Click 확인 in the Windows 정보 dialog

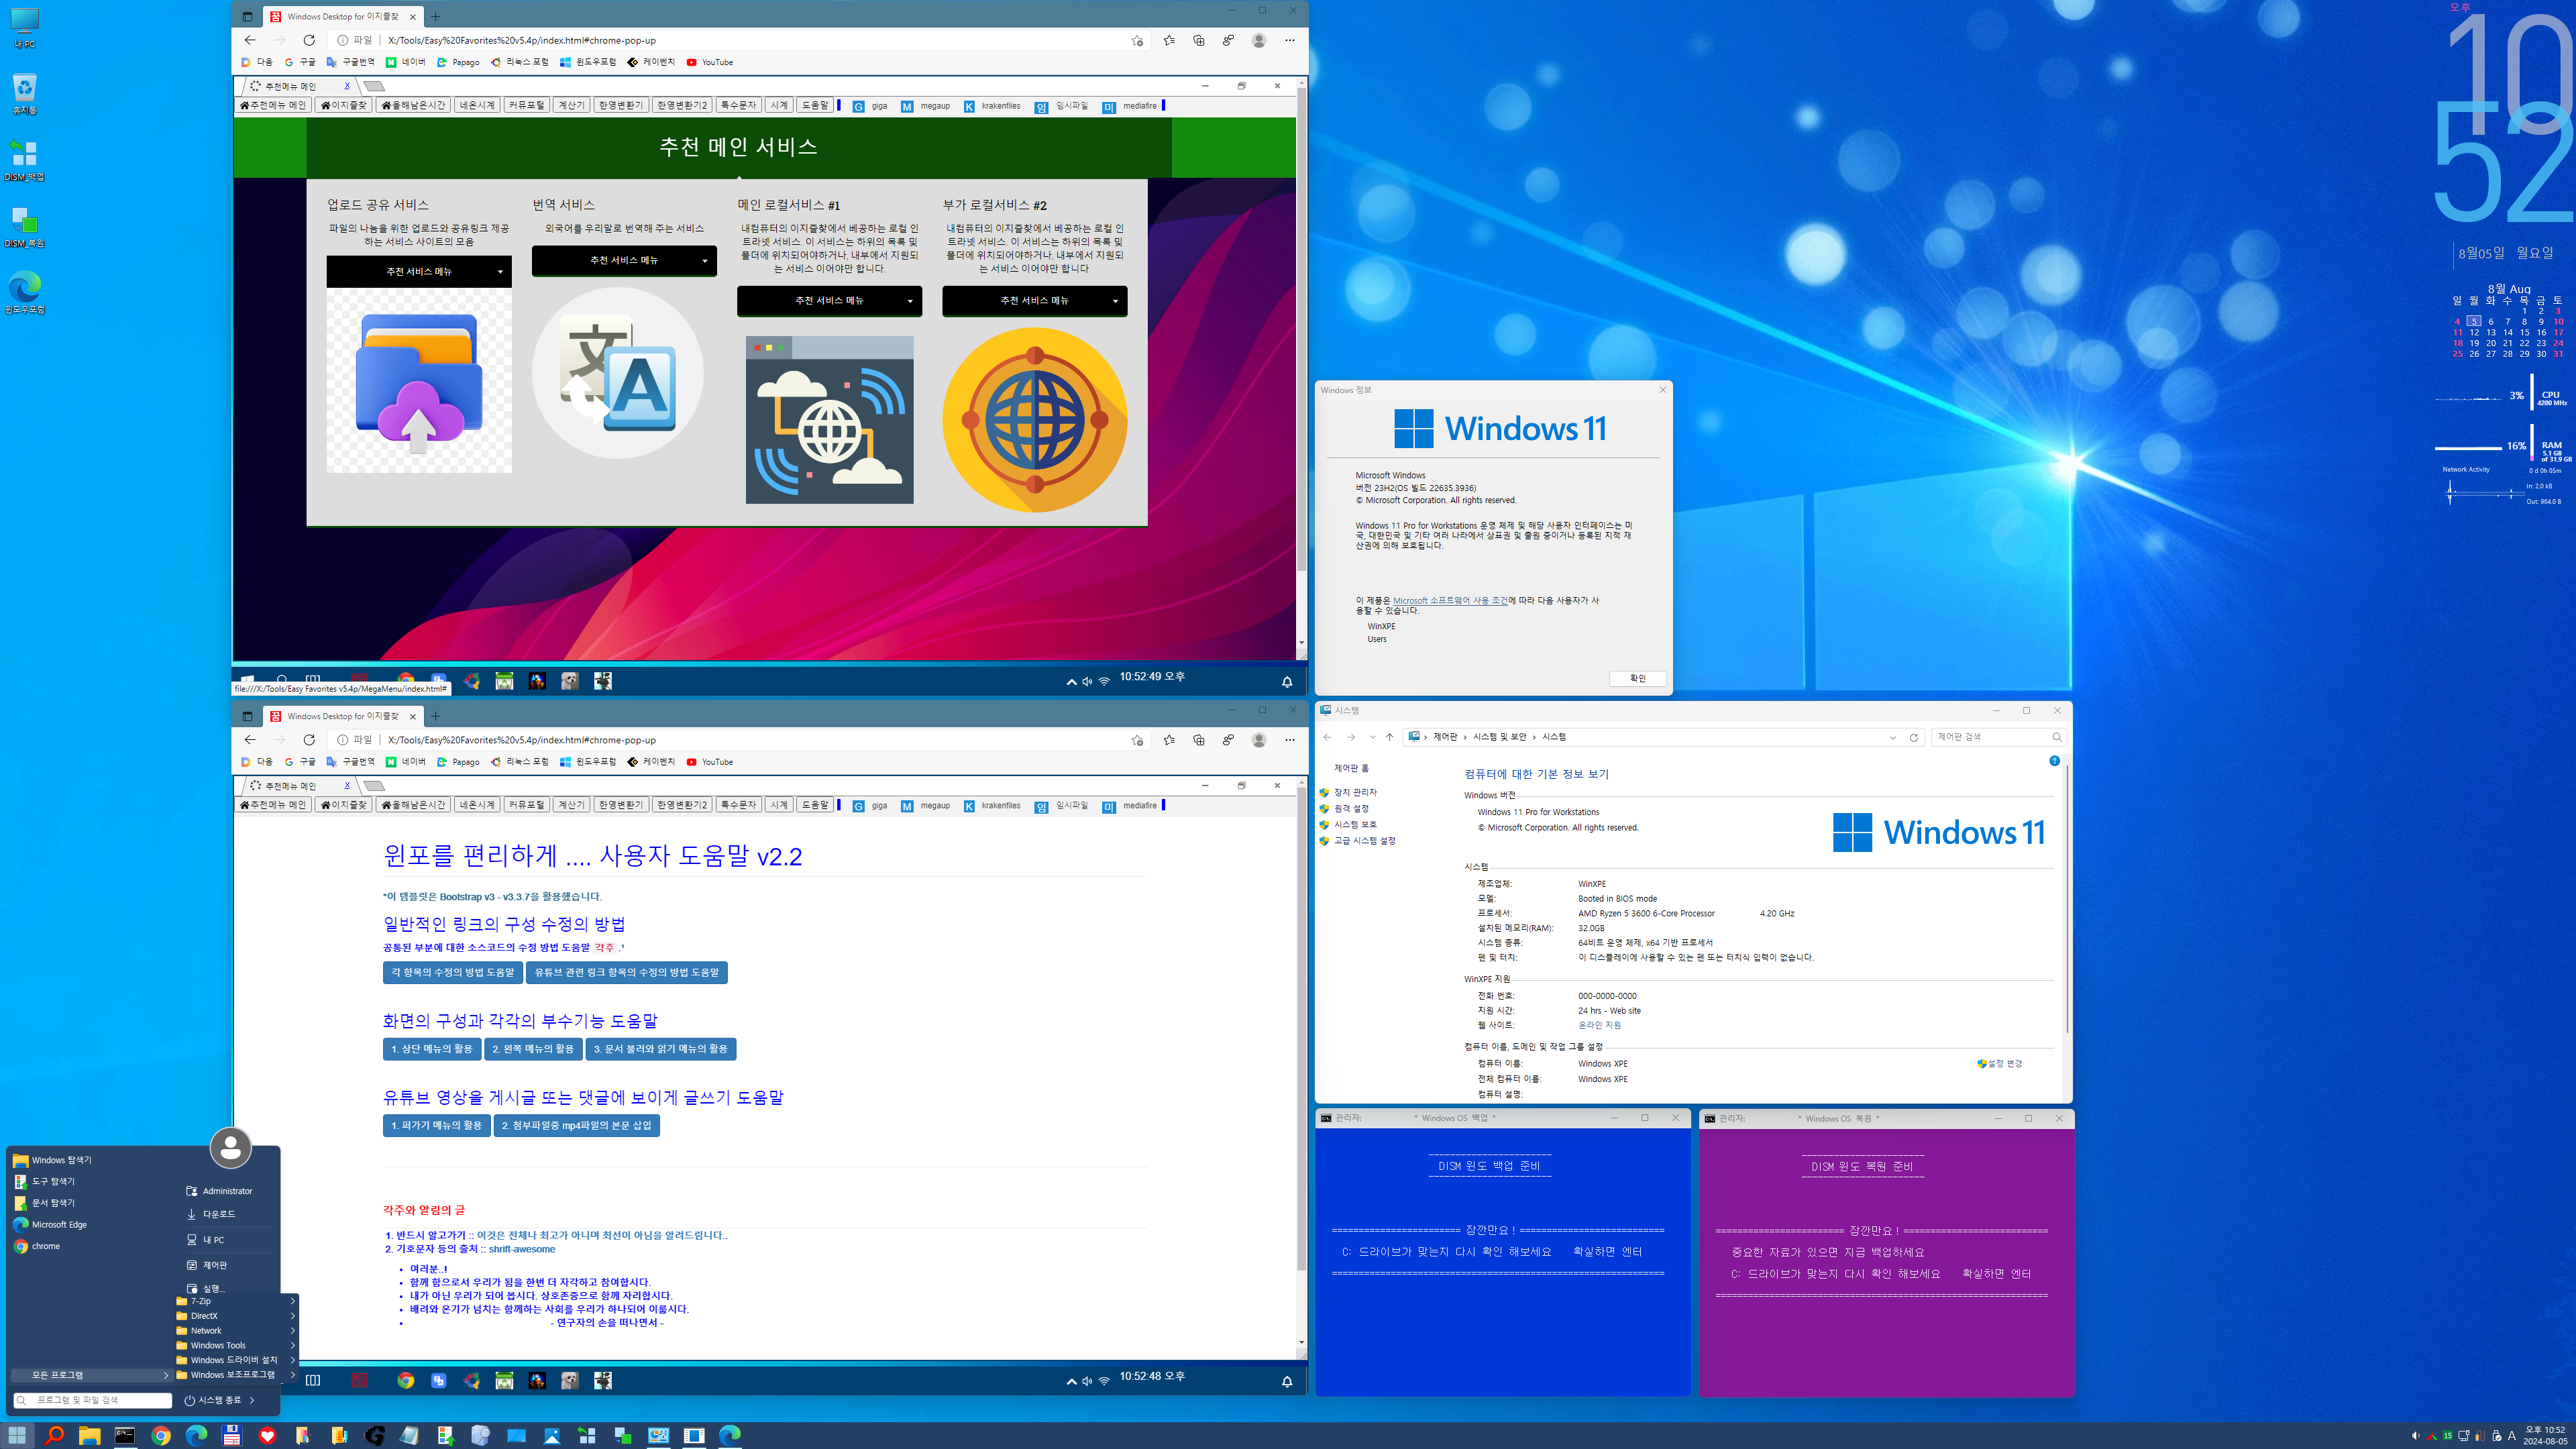click(x=1637, y=678)
